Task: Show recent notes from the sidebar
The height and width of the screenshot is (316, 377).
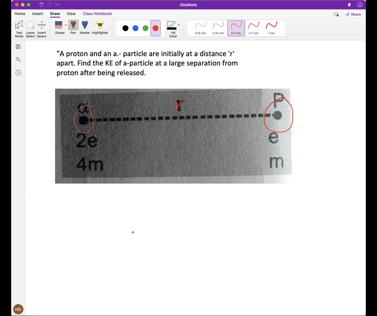Action: (18, 72)
